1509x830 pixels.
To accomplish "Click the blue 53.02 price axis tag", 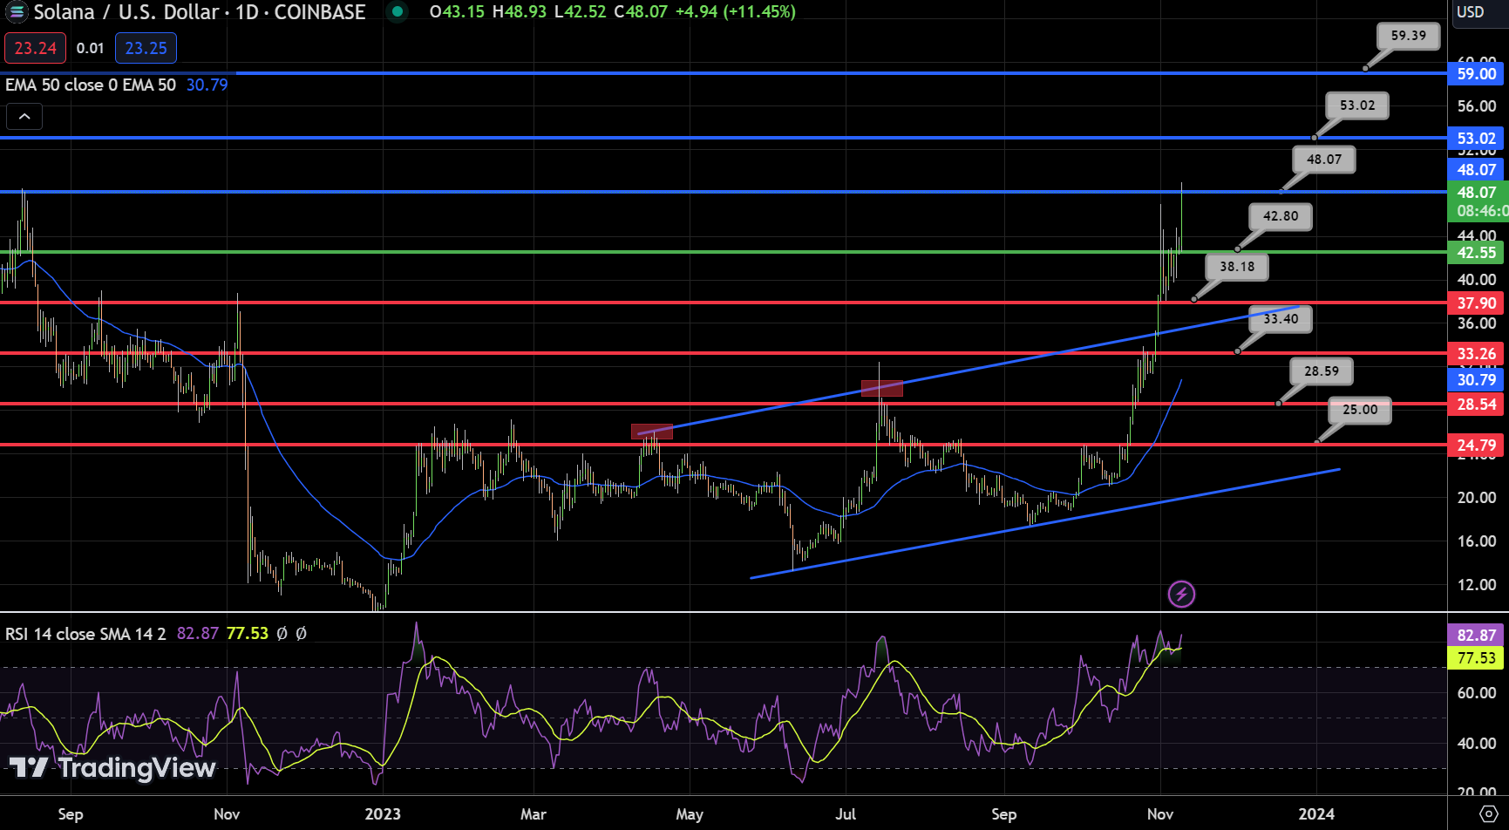I will point(1476,139).
